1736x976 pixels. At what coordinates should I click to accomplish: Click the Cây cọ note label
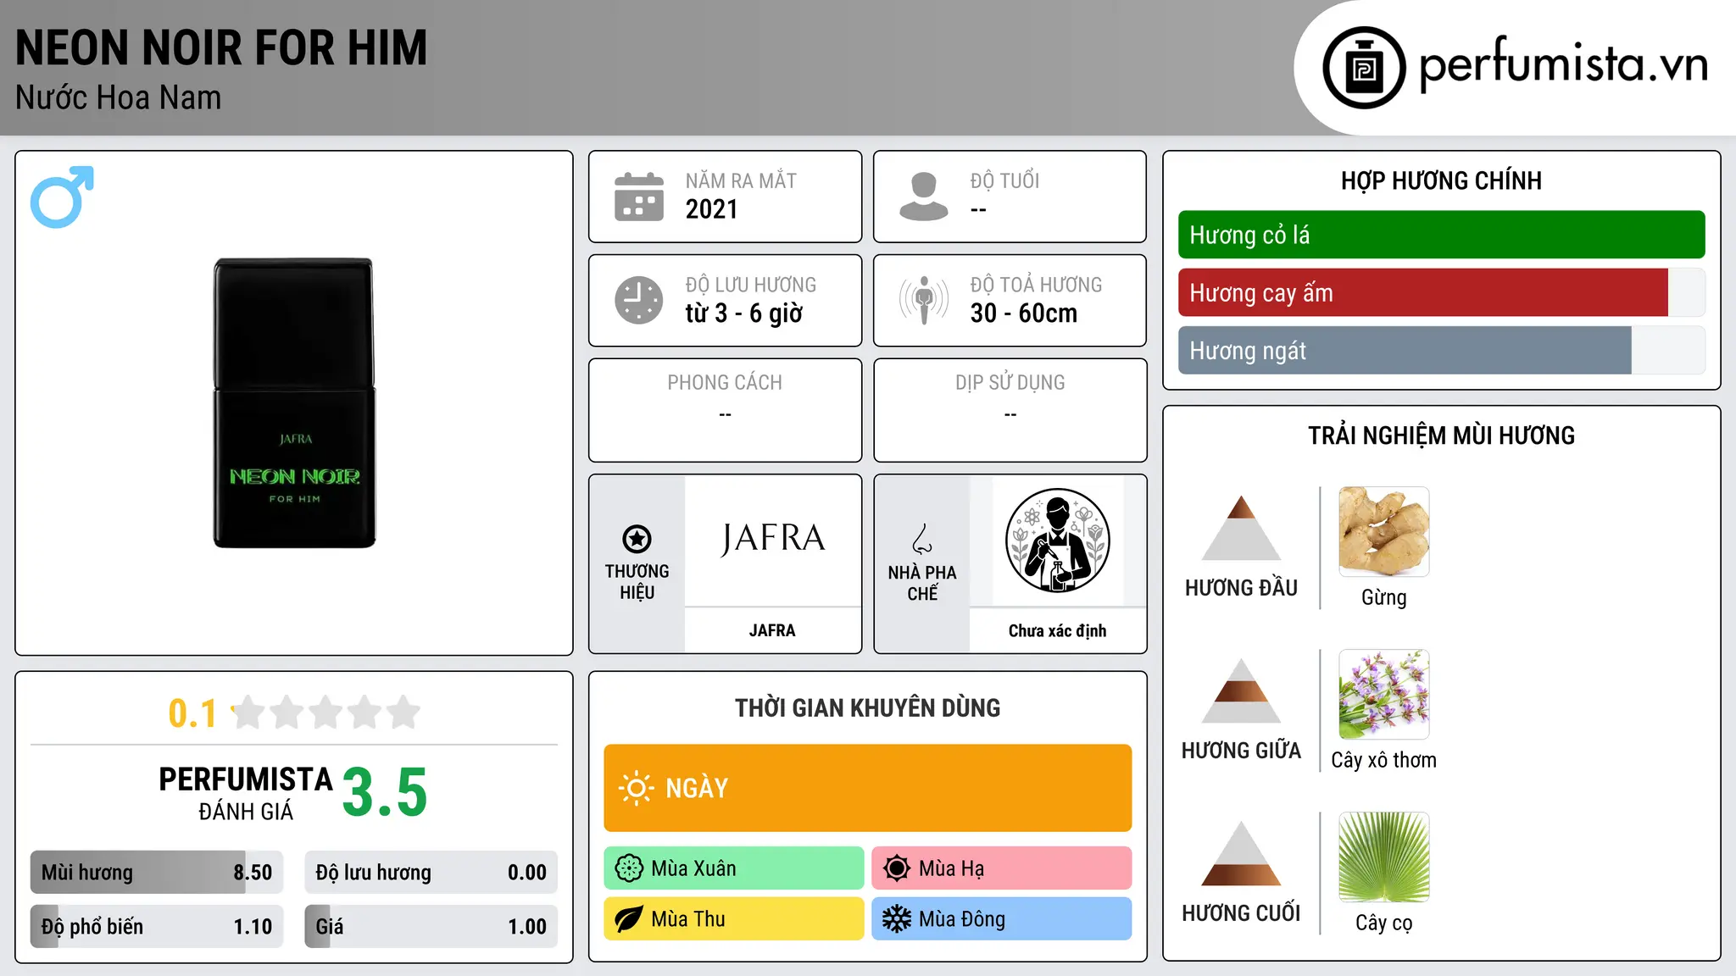tap(1383, 923)
